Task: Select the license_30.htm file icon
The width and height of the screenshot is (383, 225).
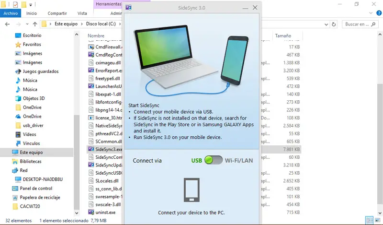Action: coord(91,118)
